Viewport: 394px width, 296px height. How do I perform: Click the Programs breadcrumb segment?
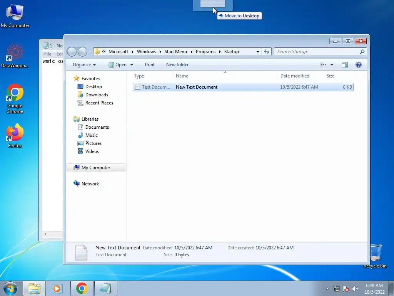click(205, 52)
